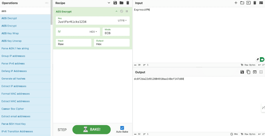
Task: Choose Parse SSH Host Key operation
Action: coord(25,124)
